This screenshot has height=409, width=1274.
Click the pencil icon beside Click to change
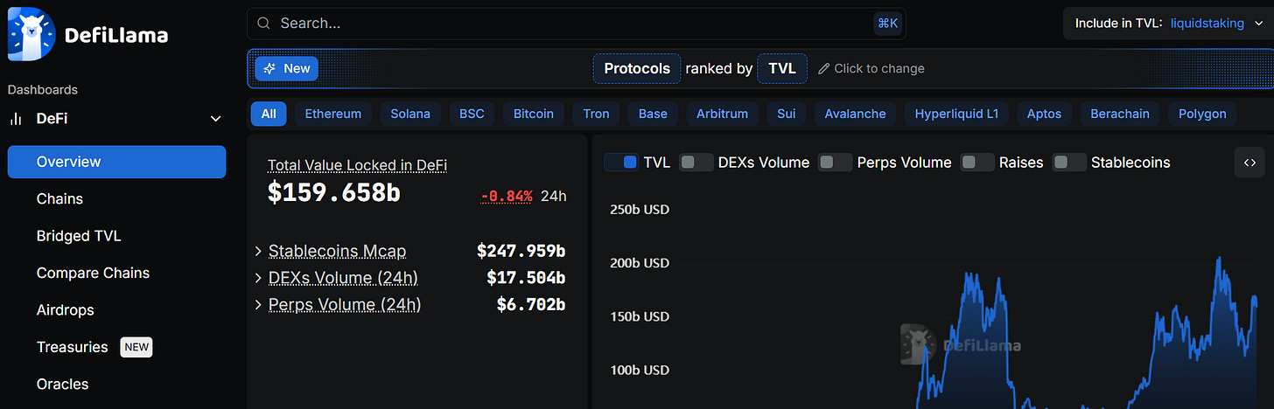click(x=823, y=68)
